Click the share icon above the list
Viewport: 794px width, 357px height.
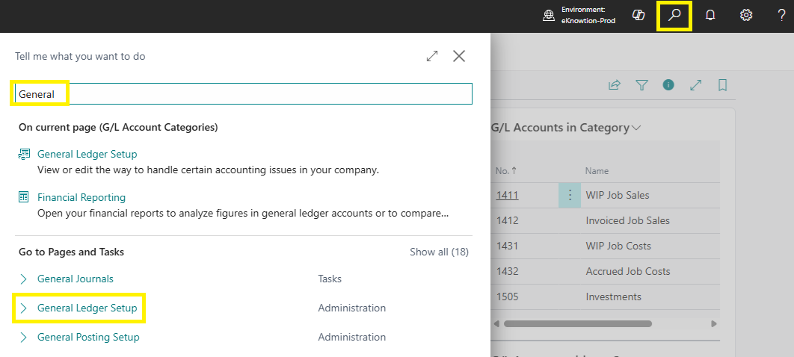tap(615, 85)
